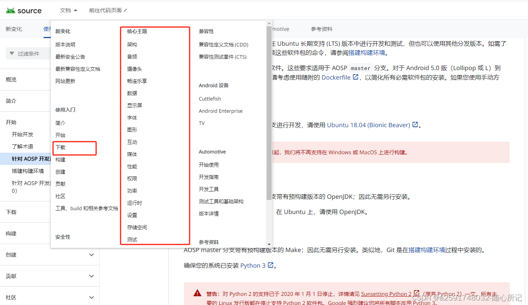This screenshot has height=305, width=528.
Task: Click external-link icon next to Dockerfile
Action: point(356,77)
